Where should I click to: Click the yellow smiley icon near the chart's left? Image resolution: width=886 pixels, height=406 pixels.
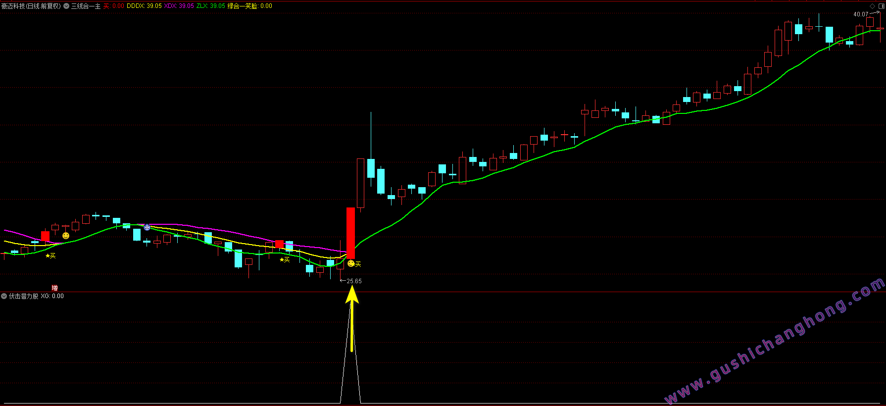tap(66, 236)
